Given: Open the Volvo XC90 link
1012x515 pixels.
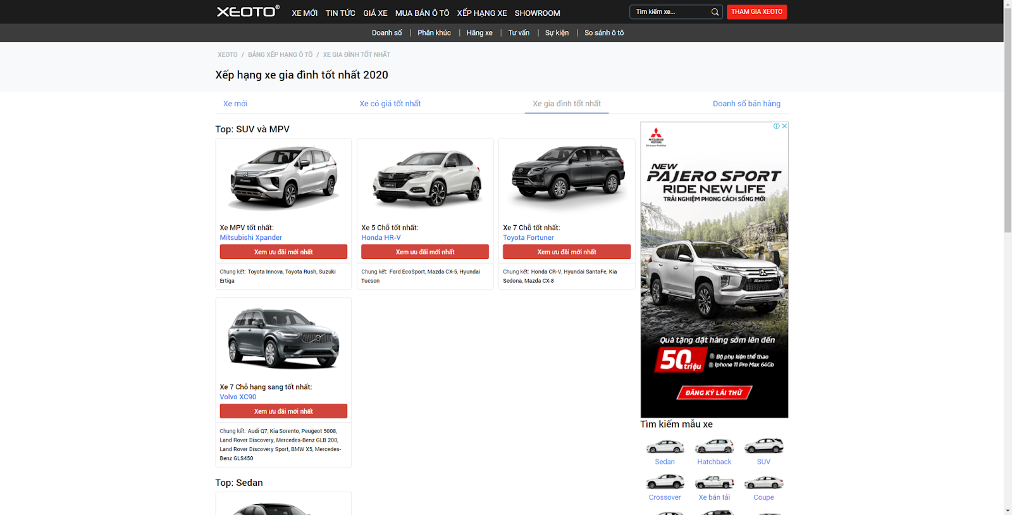Looking at the screenshot, I should [x=238, y=397].
